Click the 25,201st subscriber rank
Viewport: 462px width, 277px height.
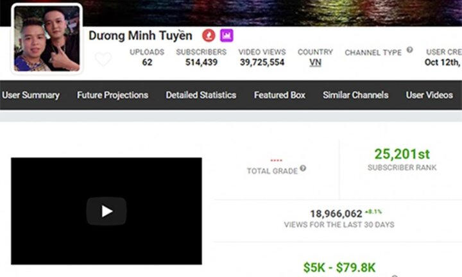pos(402,154)
